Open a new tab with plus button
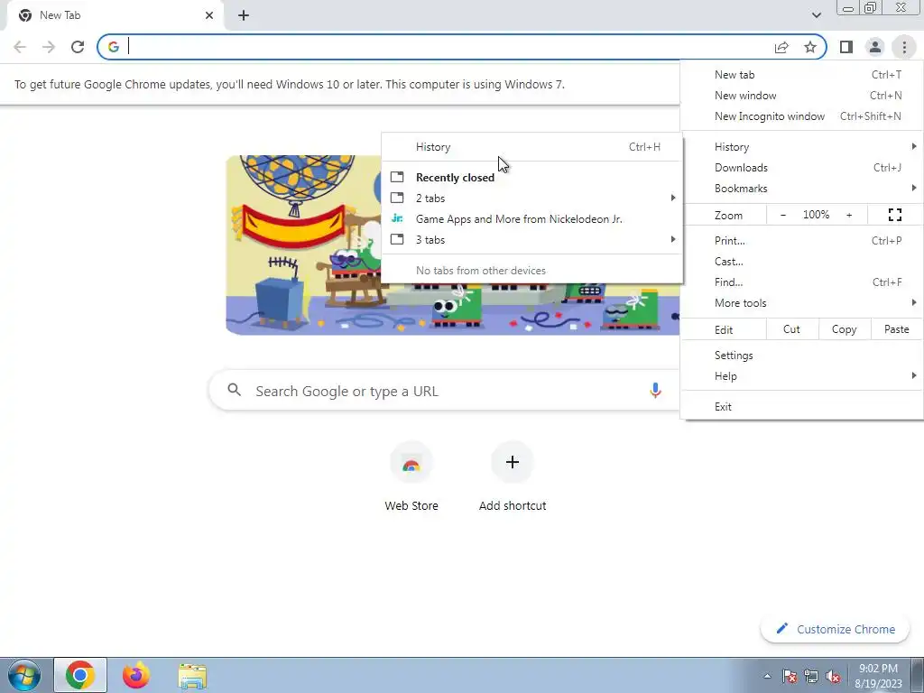 pos(244,15)
